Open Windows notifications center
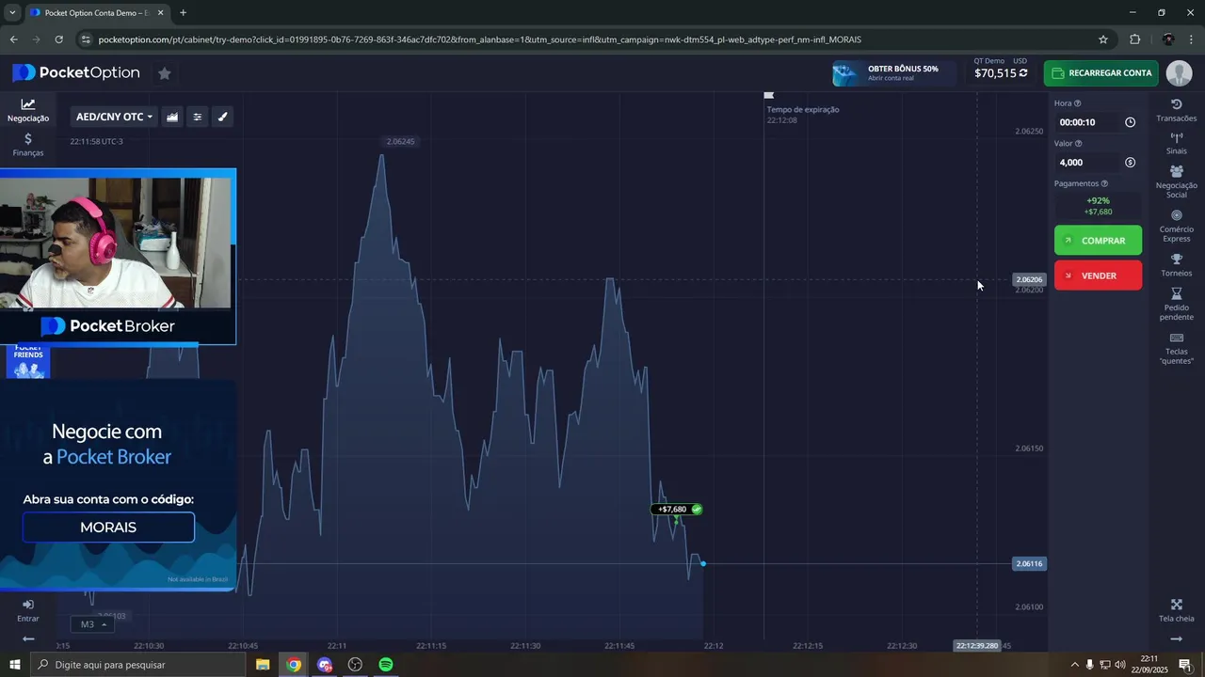This screenshot has height=677, width=1205. click(x=1185, y=665)
